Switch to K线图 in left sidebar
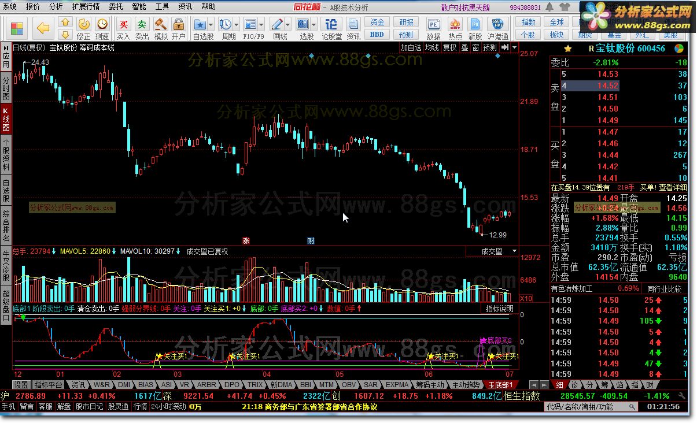Screen dimensions: 697x423 [x=6, y=119]
